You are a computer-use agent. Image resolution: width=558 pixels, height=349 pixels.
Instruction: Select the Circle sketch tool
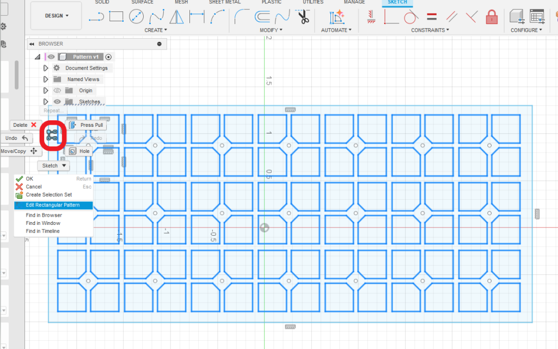(136, 16)
